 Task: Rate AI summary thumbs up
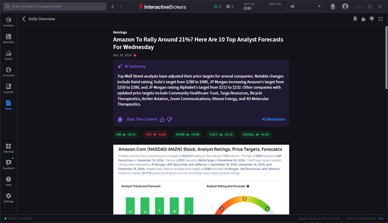162,119
